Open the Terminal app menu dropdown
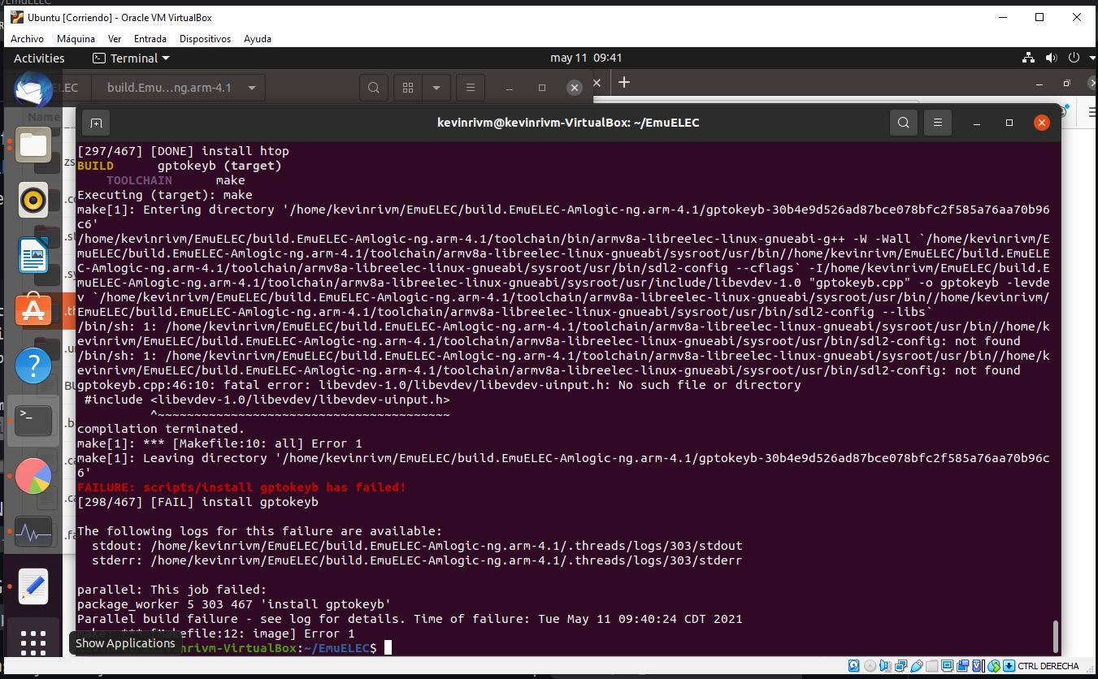 [x=131, y=58]
